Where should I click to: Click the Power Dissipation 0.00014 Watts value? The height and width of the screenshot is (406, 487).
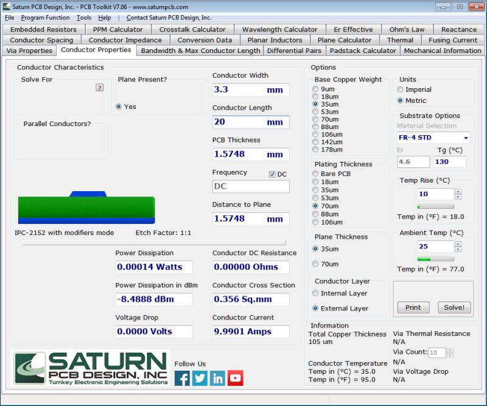(x=154, y=267)
